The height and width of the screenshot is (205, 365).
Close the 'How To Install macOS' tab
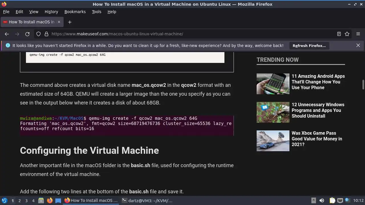pos(59,22)
